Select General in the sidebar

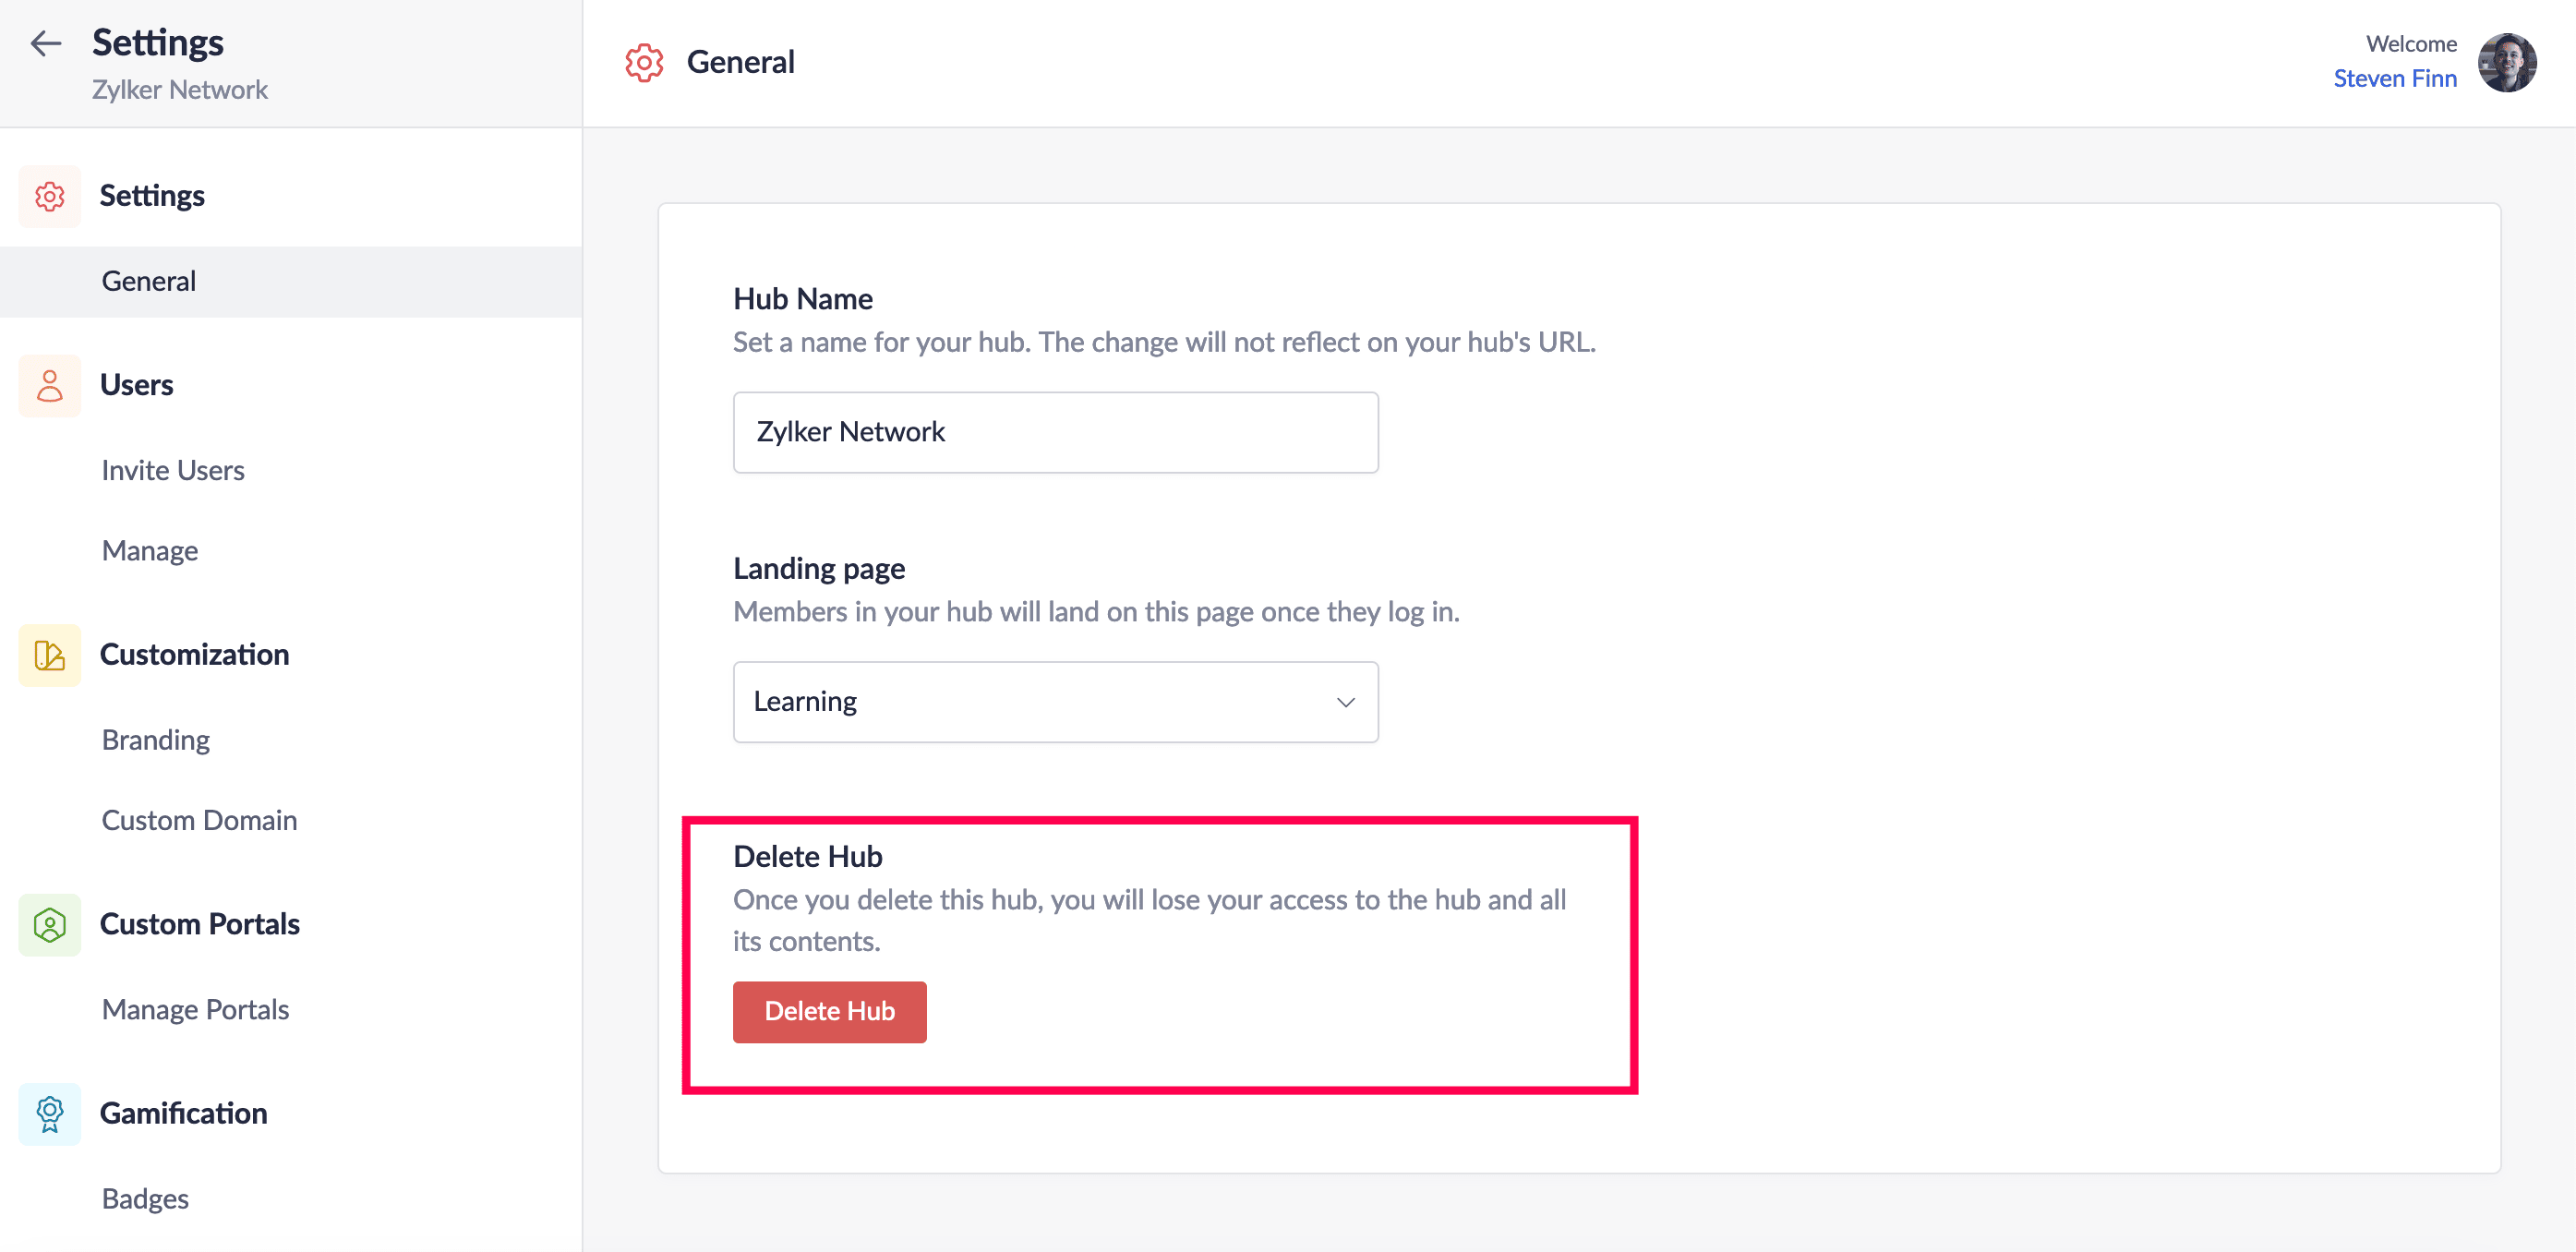149,281
